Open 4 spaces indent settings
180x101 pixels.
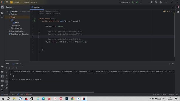[171, 95]
